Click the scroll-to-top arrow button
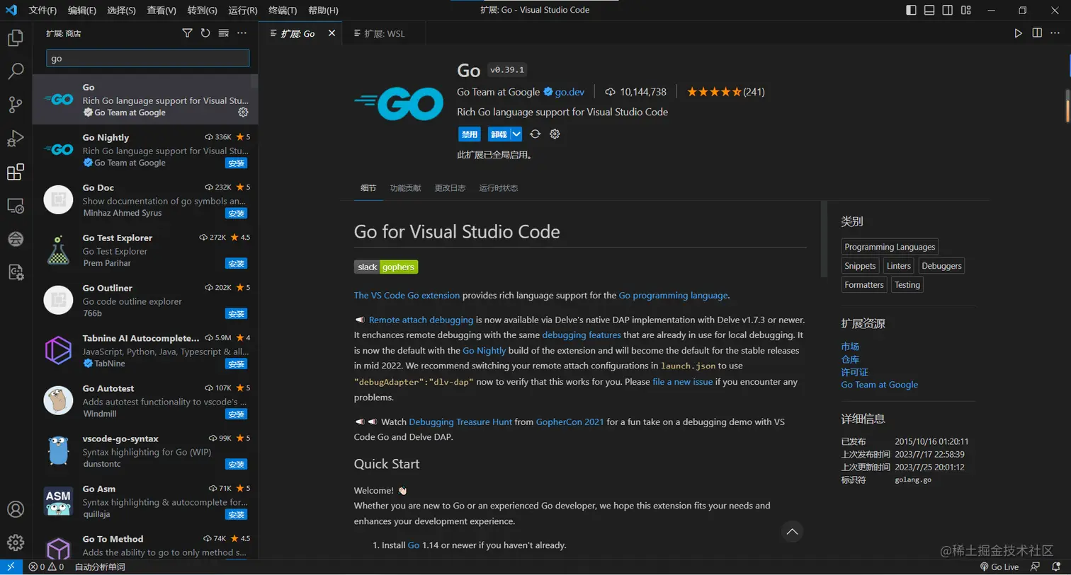The image size is (1071, 575). click(x=792, y=532)
